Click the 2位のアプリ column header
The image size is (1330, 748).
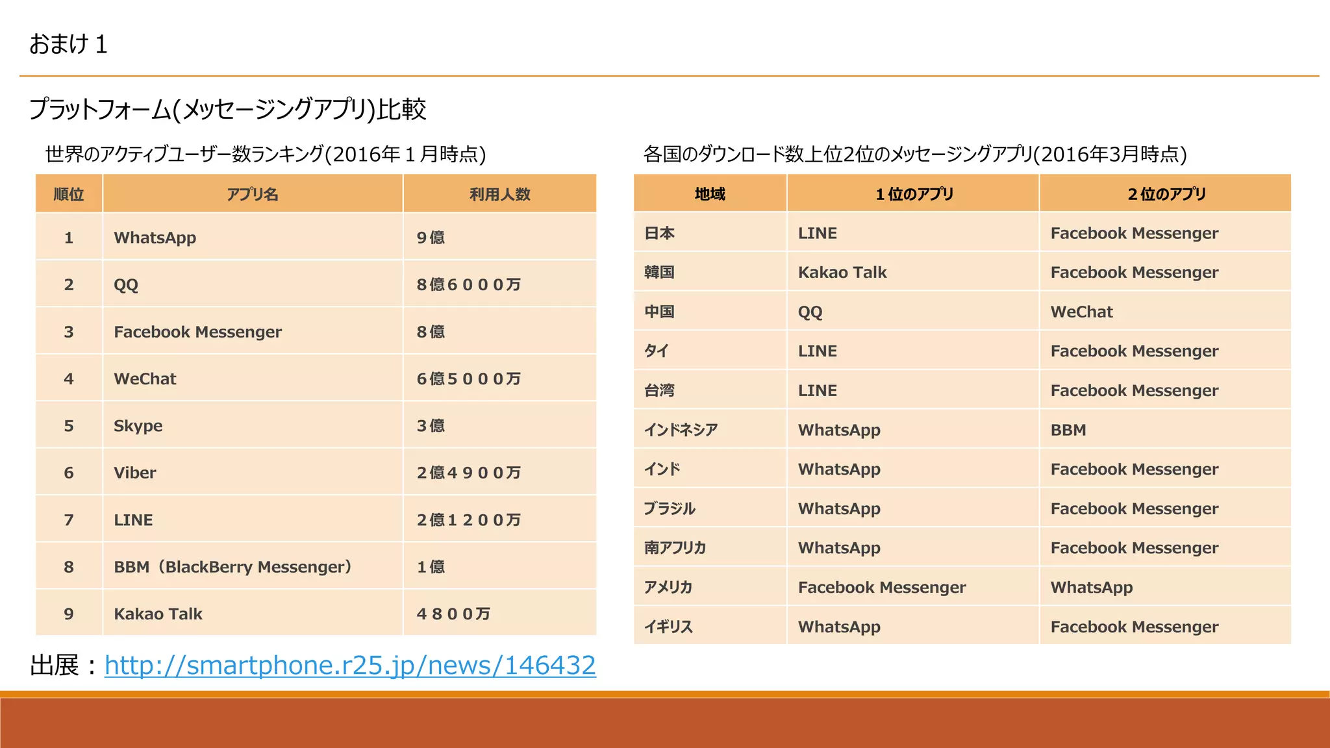tap(1166, 193)
